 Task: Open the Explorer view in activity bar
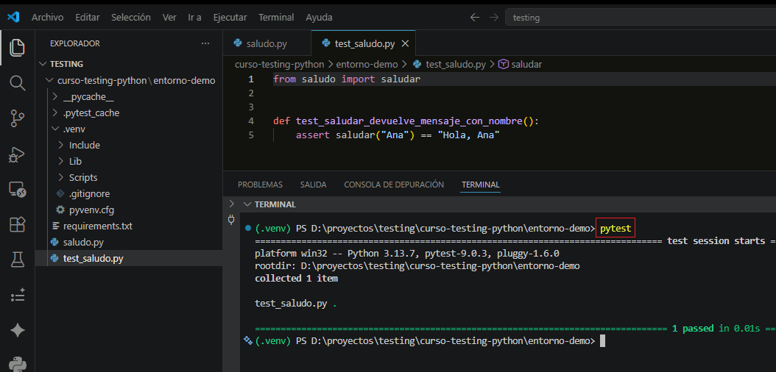tap(18, 48)
